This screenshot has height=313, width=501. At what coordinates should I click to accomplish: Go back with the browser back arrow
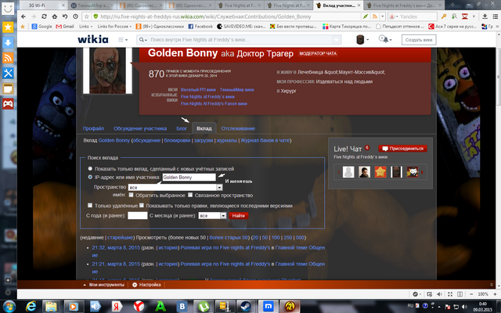[23, 16]
